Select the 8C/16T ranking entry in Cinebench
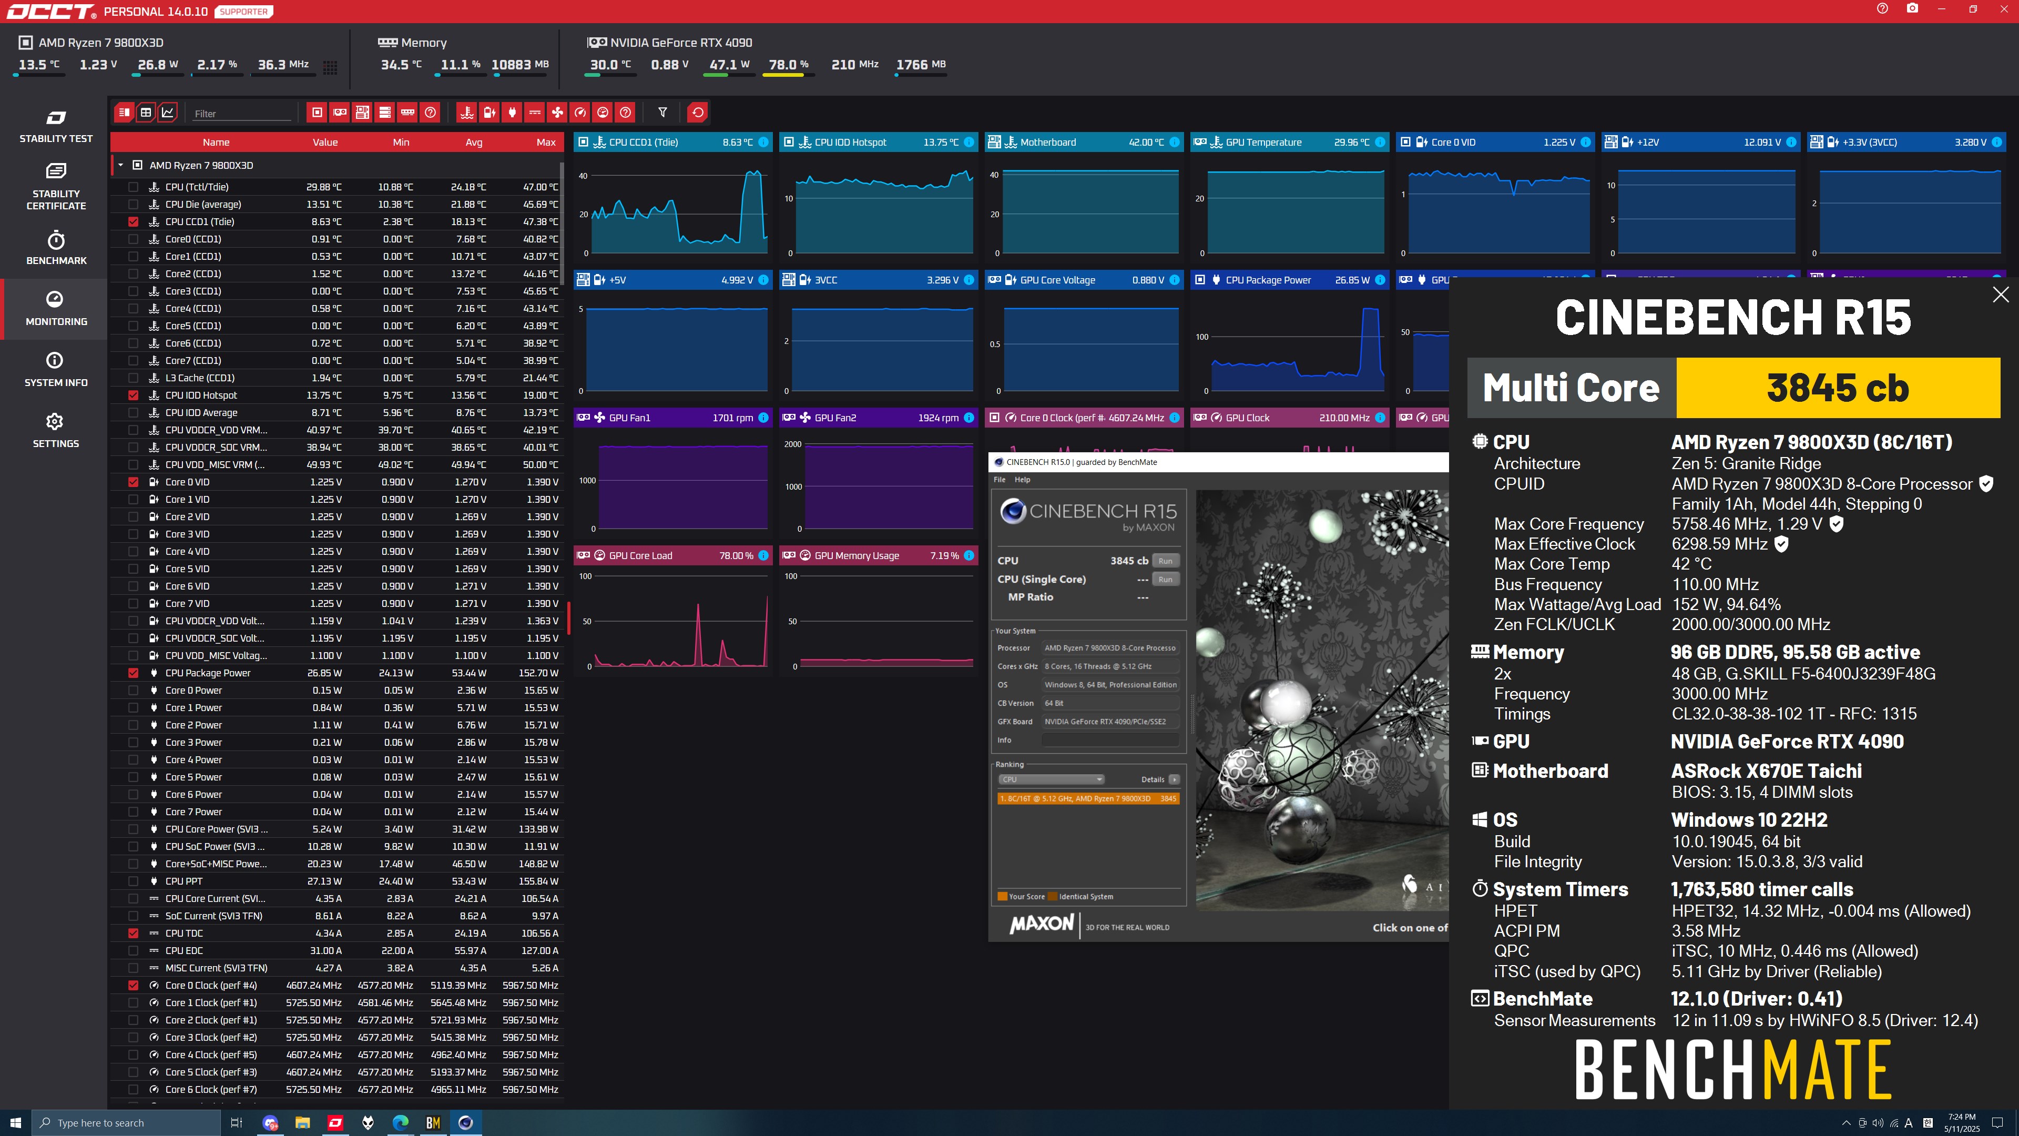Viewport: 2019px width, 1136px height. click(1088, 798)
